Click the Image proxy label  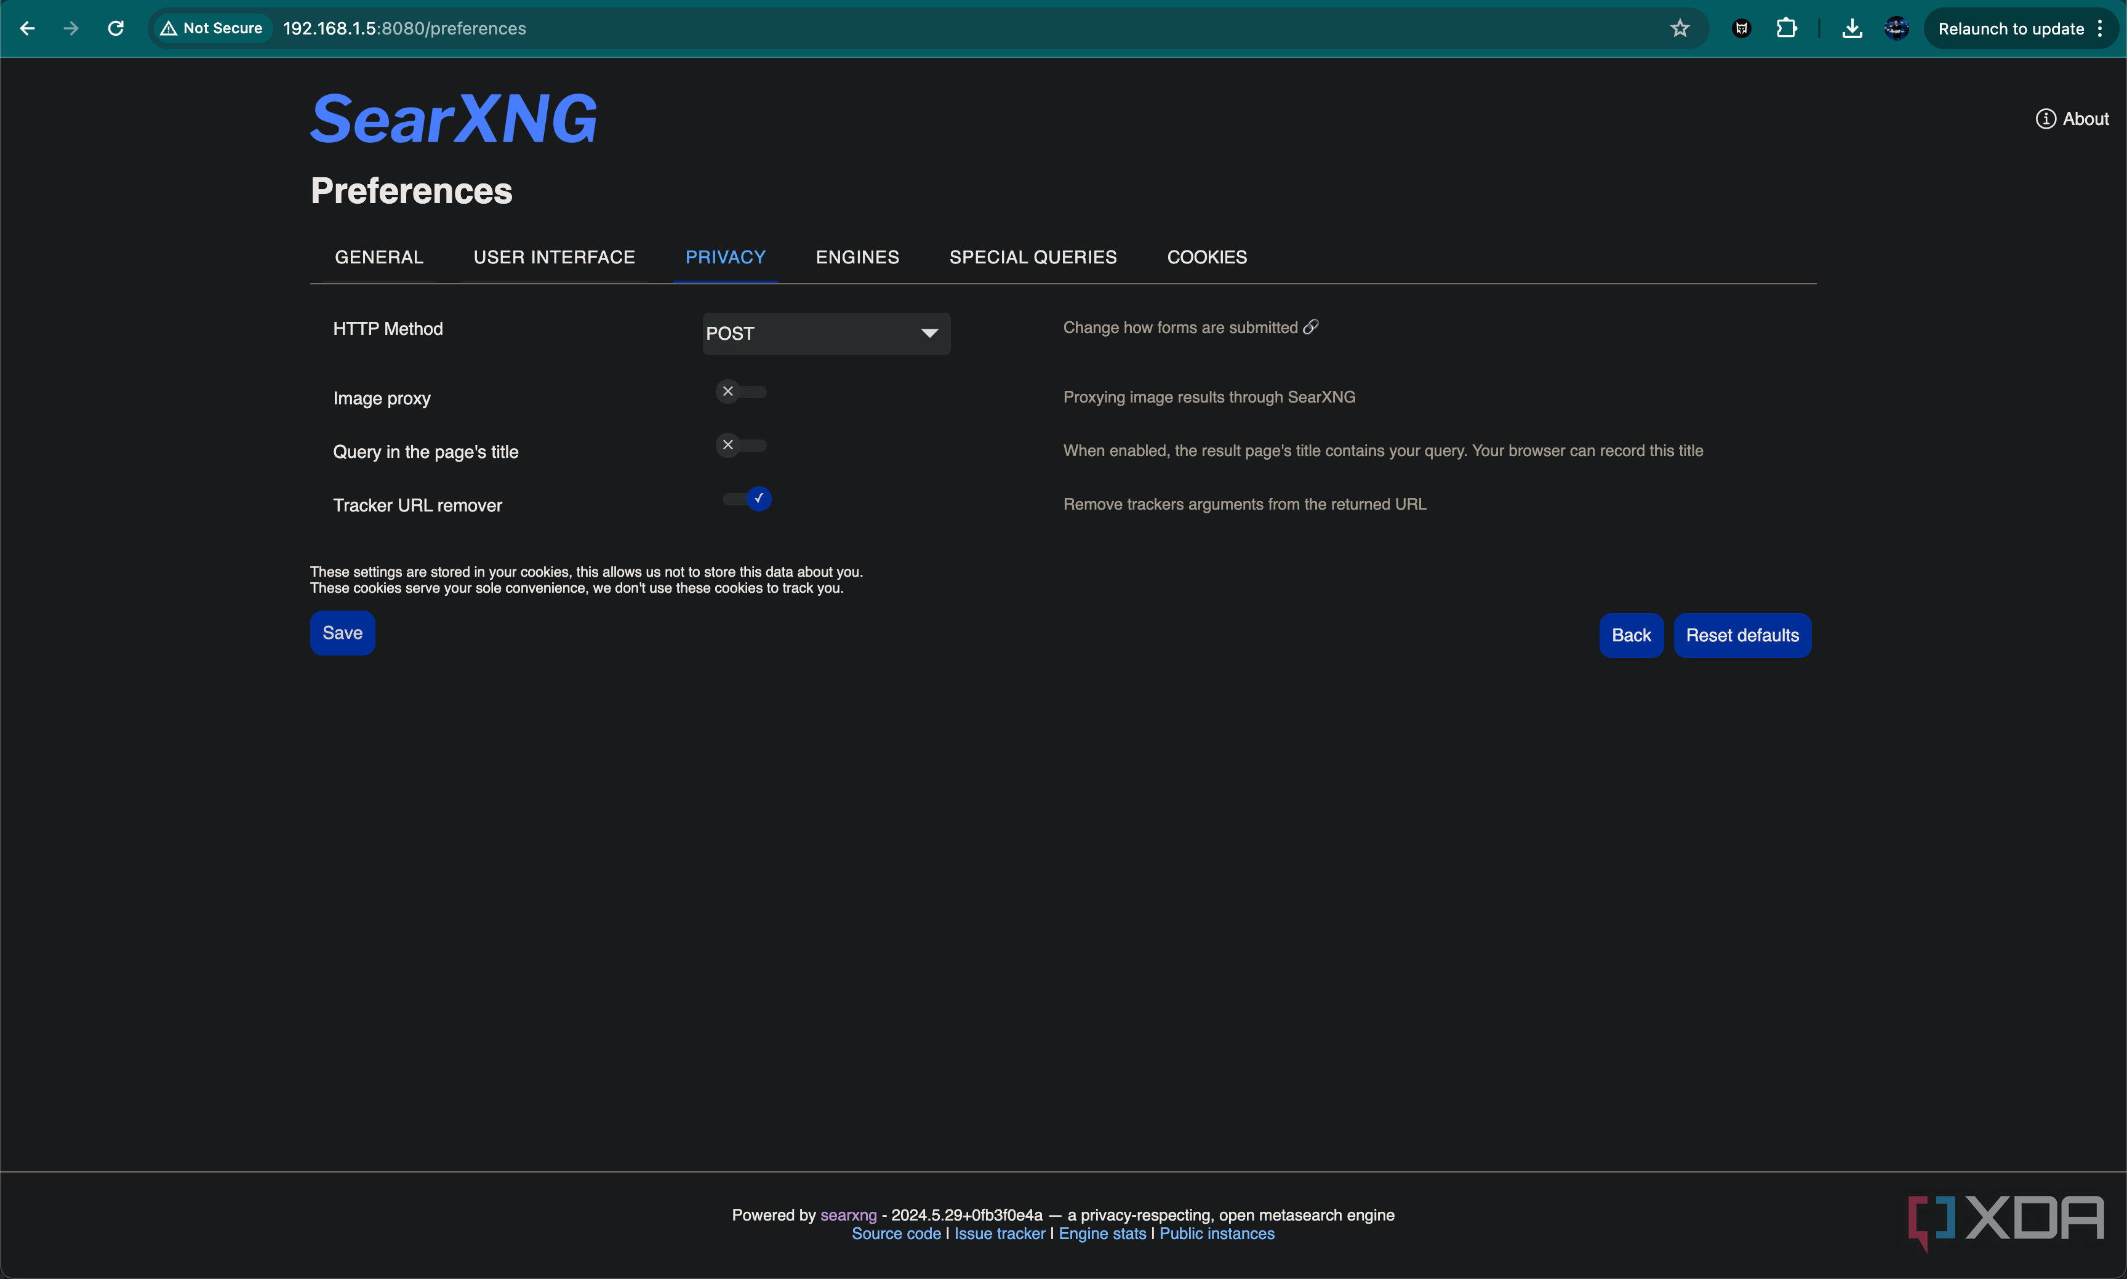click(x=382, y=398)
